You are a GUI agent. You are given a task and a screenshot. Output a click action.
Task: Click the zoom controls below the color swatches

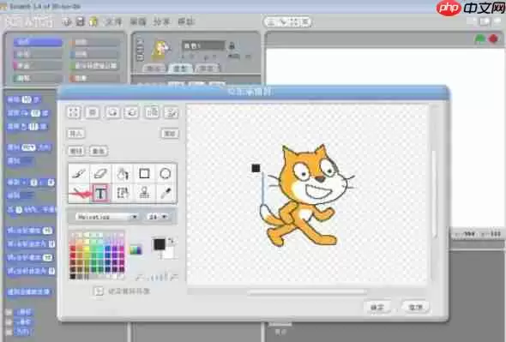[156, 277]
